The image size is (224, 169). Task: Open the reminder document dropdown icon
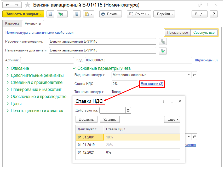click(x=89, y=14)
